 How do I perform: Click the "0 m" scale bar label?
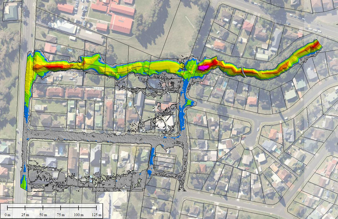(x=8, y=215)
